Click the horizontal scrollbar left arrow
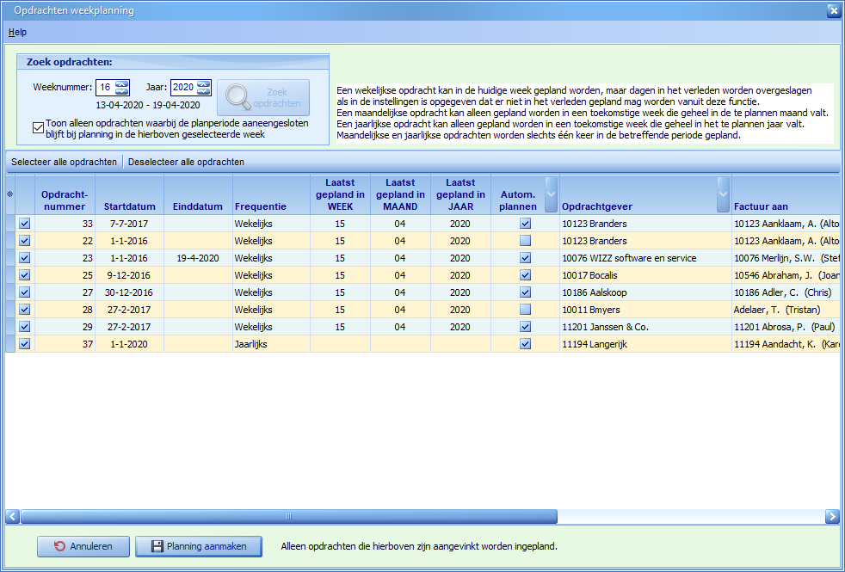The width and height of the screenshot is (845, 572). (x=12, y=517)
